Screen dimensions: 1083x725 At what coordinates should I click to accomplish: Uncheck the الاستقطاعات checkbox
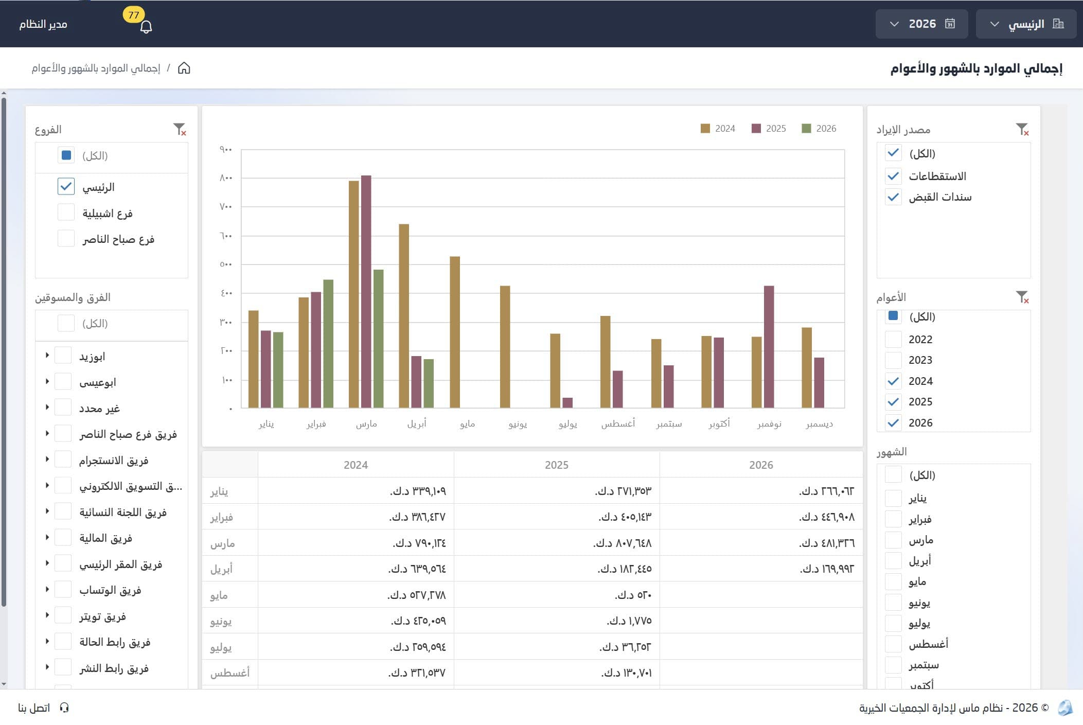click(x=893, y=176)
